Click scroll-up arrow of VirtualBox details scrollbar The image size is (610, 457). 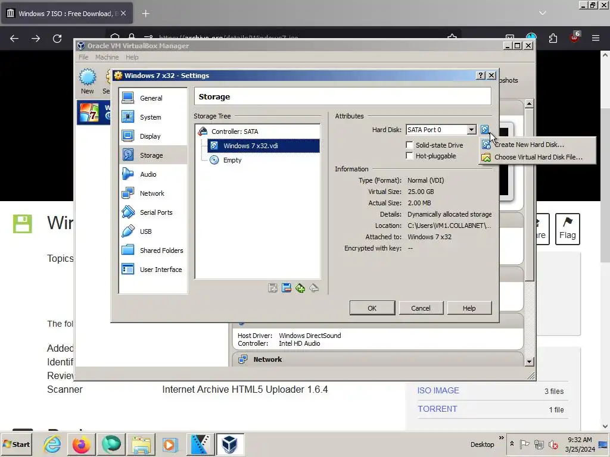(529, 104)
